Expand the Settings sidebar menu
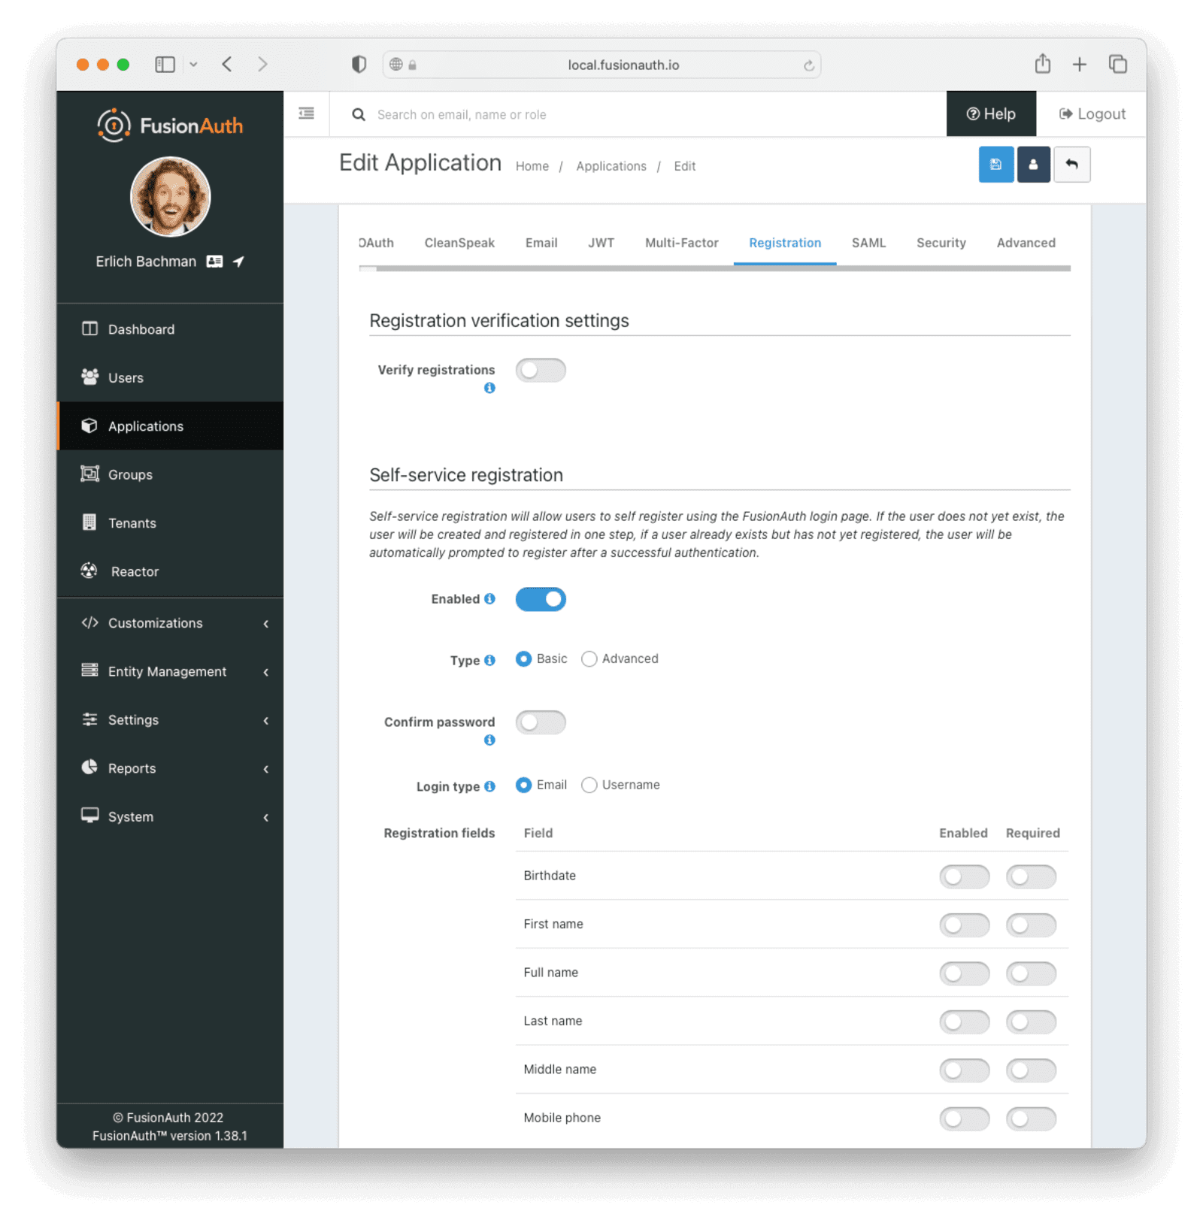Image resolution: width=1203 pixels, height=1223 pixels. click(170, 720)
